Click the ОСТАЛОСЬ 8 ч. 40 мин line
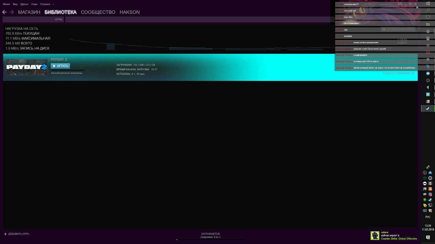The width and height of the screenshot is (435, 244). (x=130, y=74)
